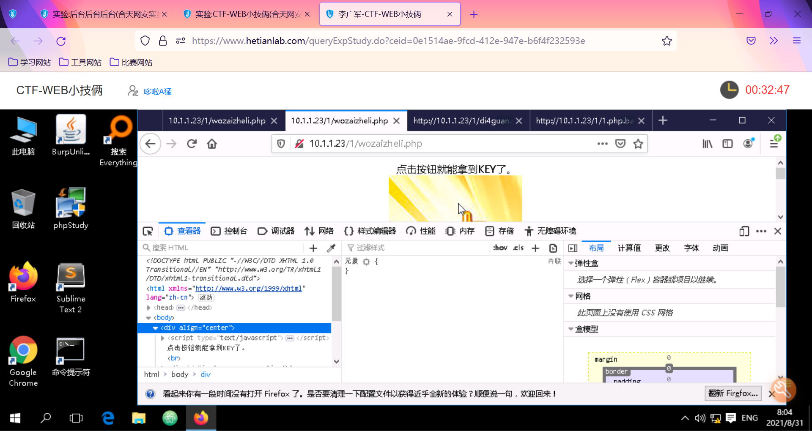Open the BurpUnlimited desktop shortcut
812x431 pixels.
pyautogui.click(x=71, y=135)
